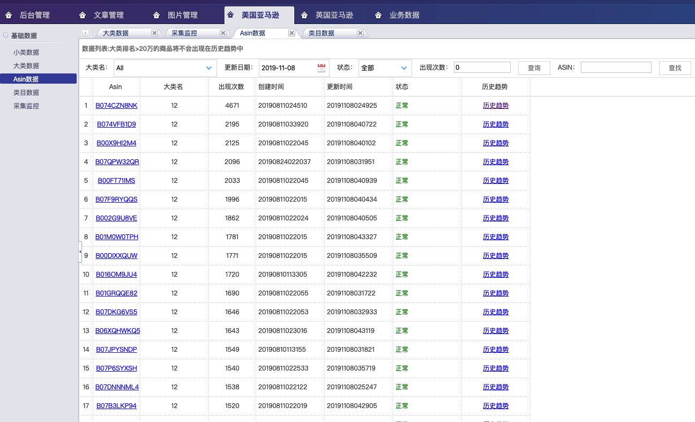The width and height of the screenshot is (695, 422).
Task: Open 历史趋势 for row B07DNNNML4
Action: coord(496,387)
